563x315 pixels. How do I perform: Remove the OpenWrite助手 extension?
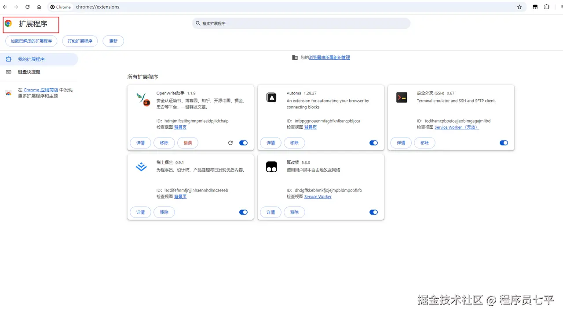pos(165,143)
